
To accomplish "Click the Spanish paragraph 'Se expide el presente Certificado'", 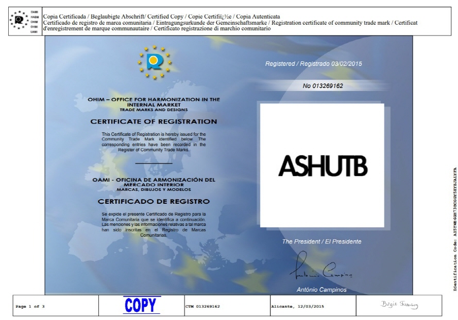I will tap(154, 224).
